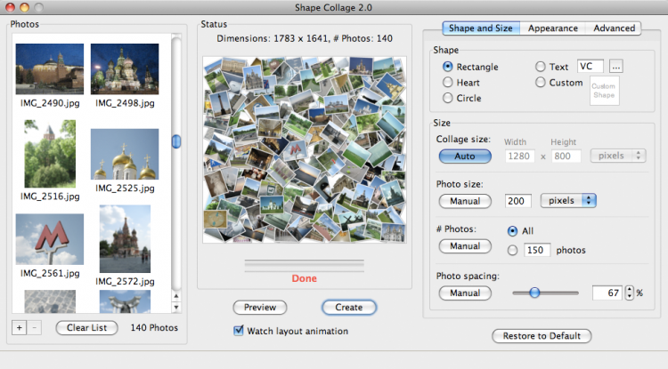This screenshot has height=369, width=668.
Task: Open the photo size units dropdown
Action: tap(568, 201)
